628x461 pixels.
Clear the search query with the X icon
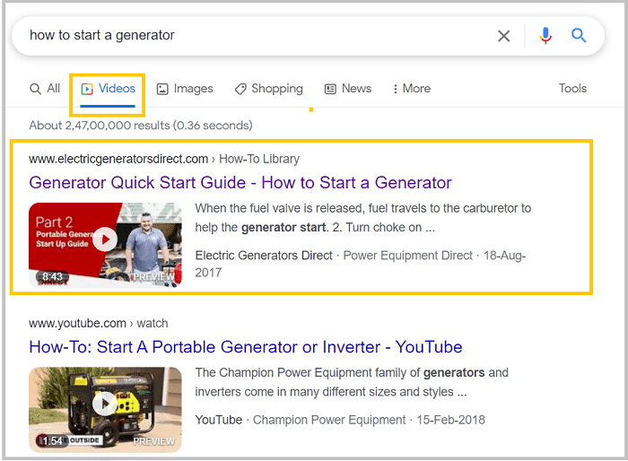point(503,36)
